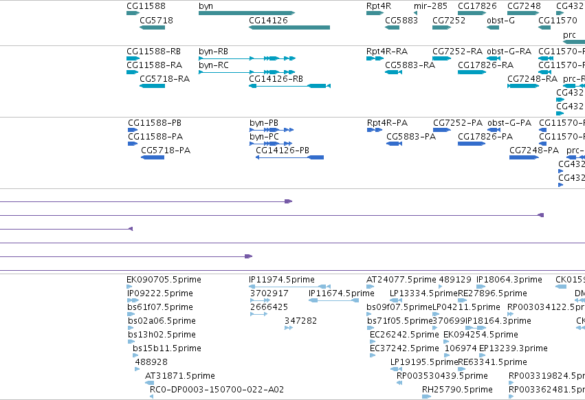Select the EC26242.5prime EST label
The height and width of the screenshot is (400, 585).
click(x=404, y=335)
